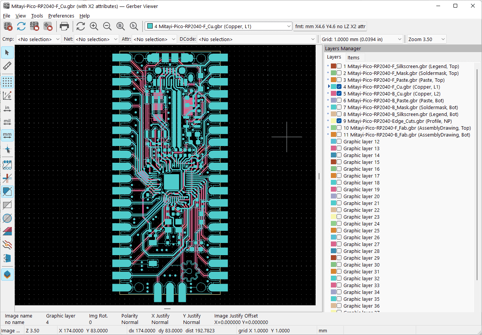
Task: Refresh the view with the redraw icon
Action: point(81,26)
